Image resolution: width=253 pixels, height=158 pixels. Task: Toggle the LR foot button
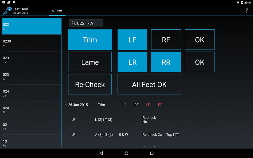click(132, 62)
